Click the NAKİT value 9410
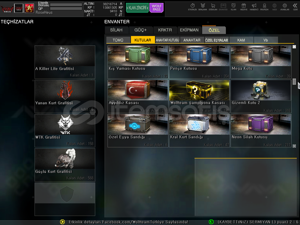The height and width of the screenshot is (225, 300). click(x=113, y=11)
